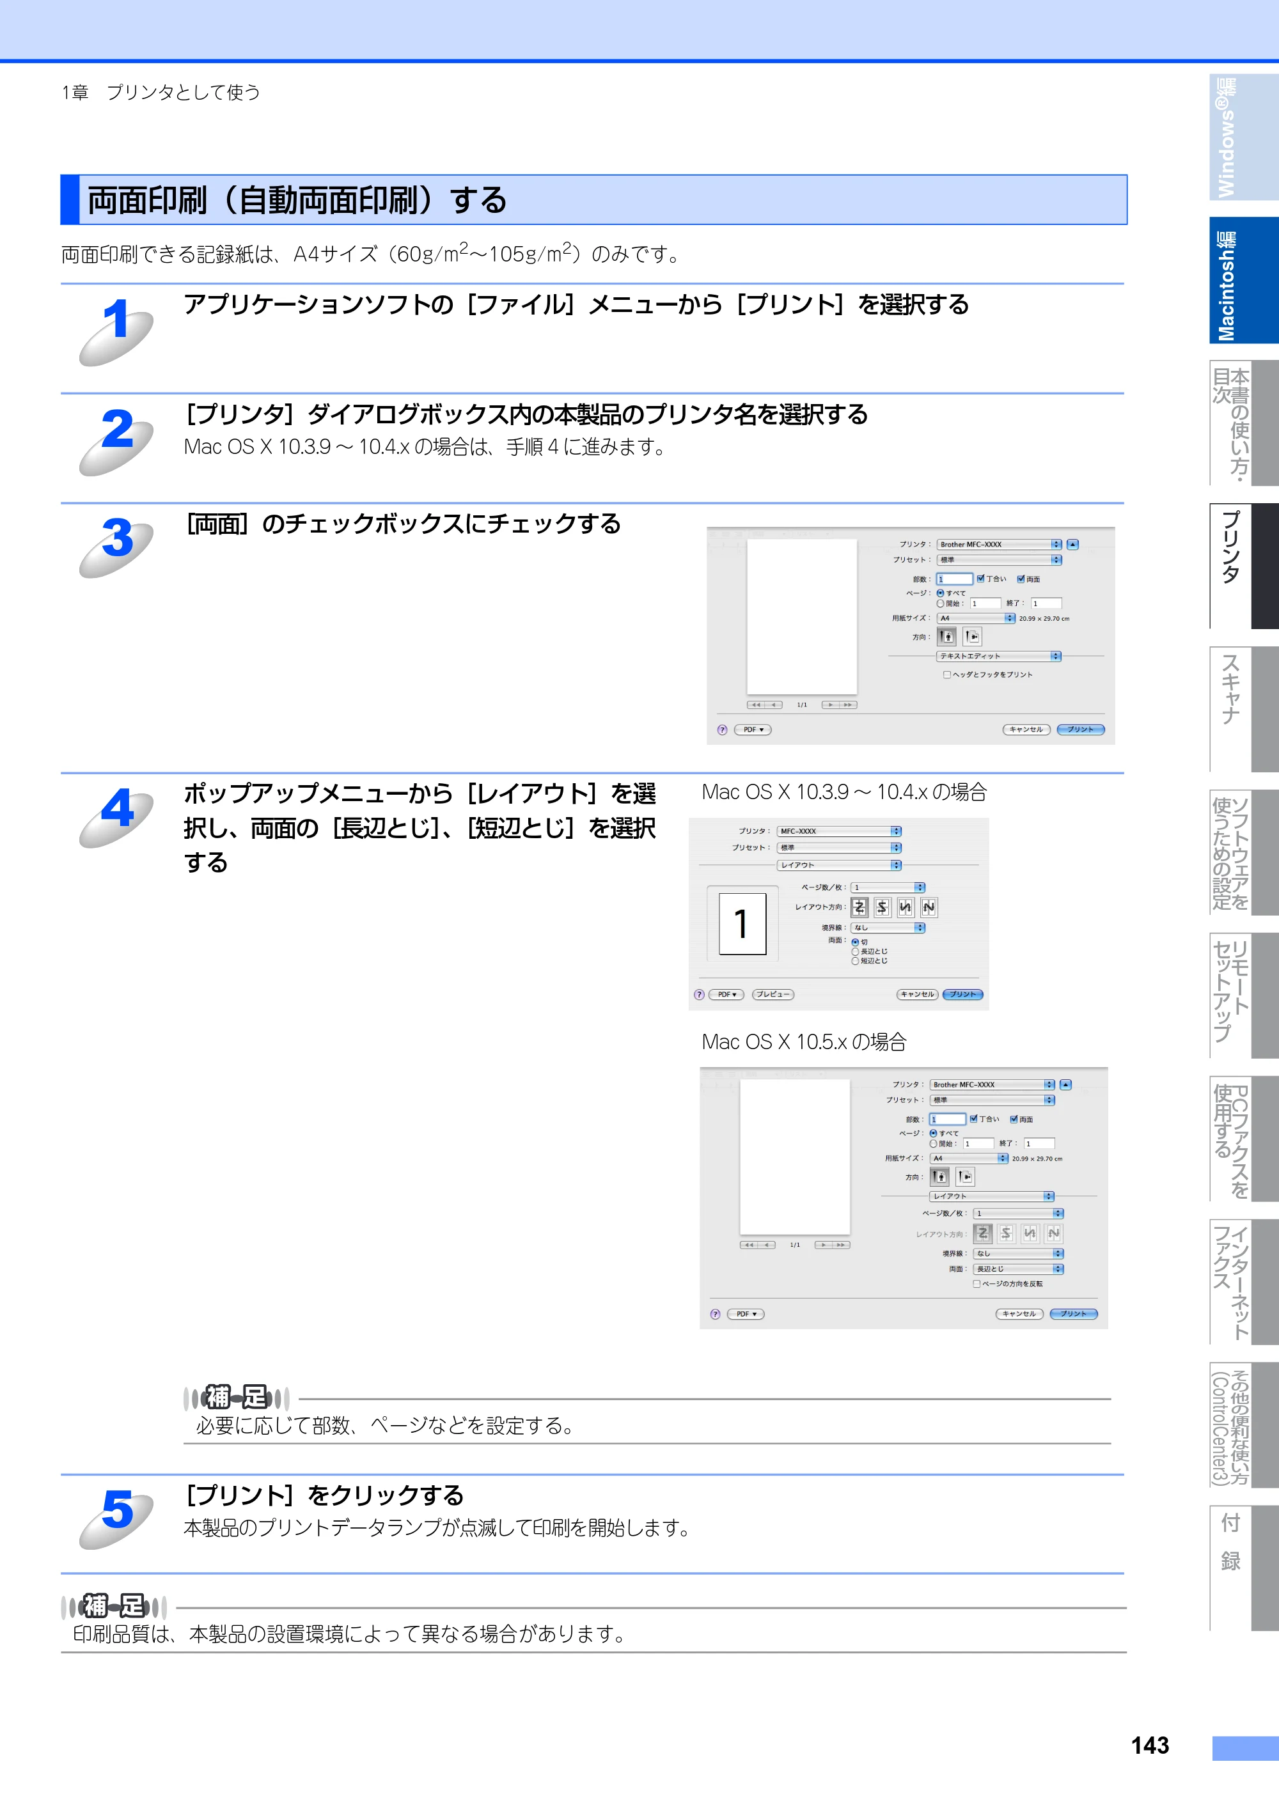
Task: Click キャンセル button in 10.5.x dialog
Action: [1019, 1314]
